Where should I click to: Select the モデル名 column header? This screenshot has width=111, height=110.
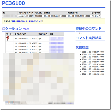(x=39, y=13)
